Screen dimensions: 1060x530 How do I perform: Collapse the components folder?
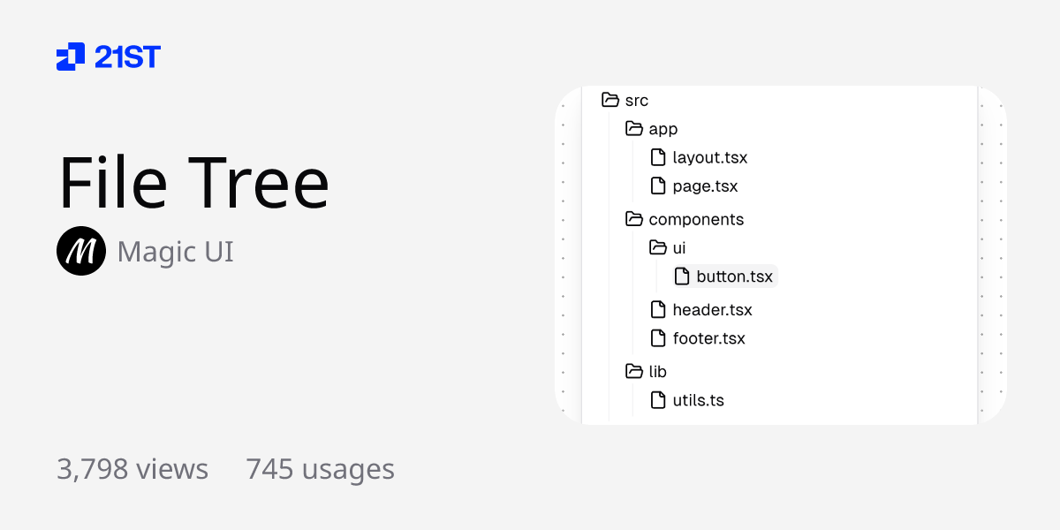[633, 219]
